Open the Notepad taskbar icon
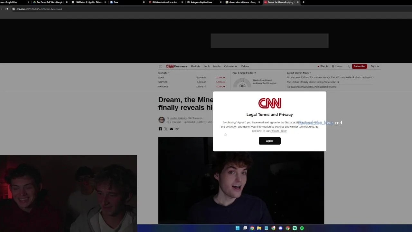The height and width of the screenshot is (232, 412). 266,228
